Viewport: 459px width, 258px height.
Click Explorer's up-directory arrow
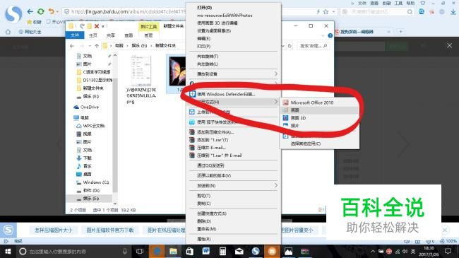pos(97,46)
